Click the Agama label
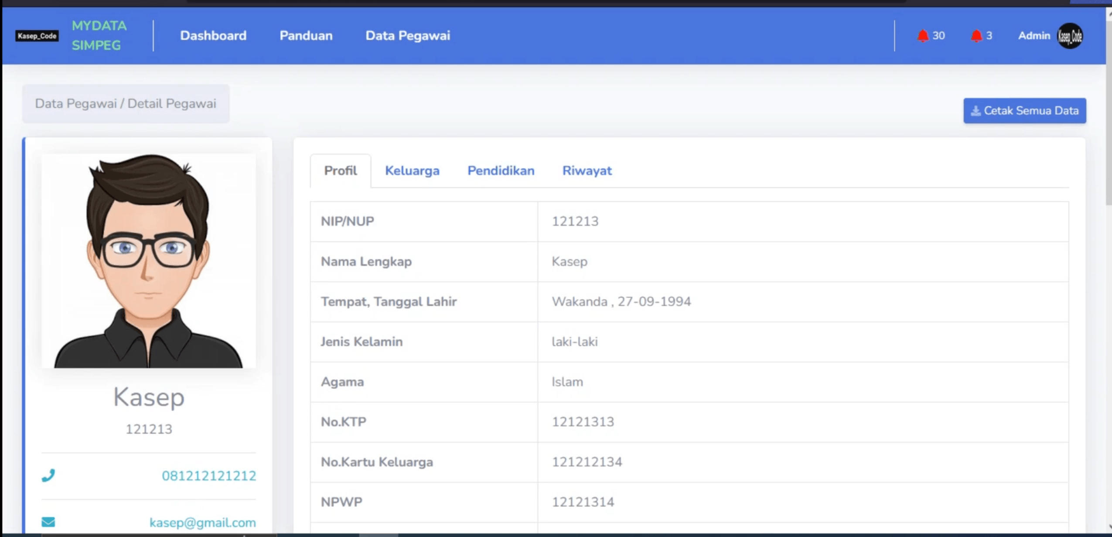1112x537 pixels. pos(342,382)
